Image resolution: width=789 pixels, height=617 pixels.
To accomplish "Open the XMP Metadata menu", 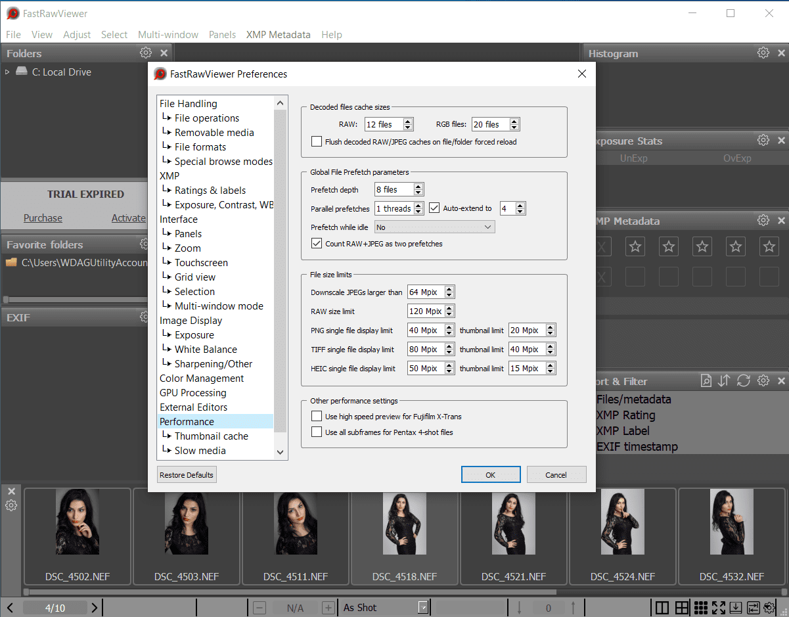I will coord(279,35).
